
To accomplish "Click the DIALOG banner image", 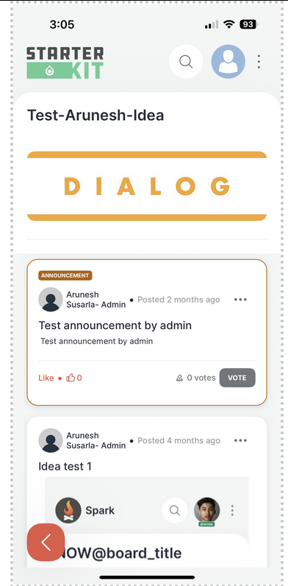I will [x=147, y=186].
